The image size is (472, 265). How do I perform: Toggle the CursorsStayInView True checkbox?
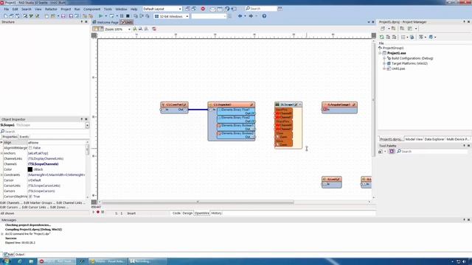pos(30,197)
